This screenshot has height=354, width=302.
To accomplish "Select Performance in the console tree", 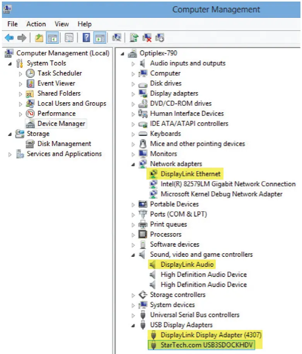I will 56,113.
